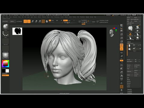The image size is (144, 108).
Task: Expand the Split section
Action: point(128,78)
